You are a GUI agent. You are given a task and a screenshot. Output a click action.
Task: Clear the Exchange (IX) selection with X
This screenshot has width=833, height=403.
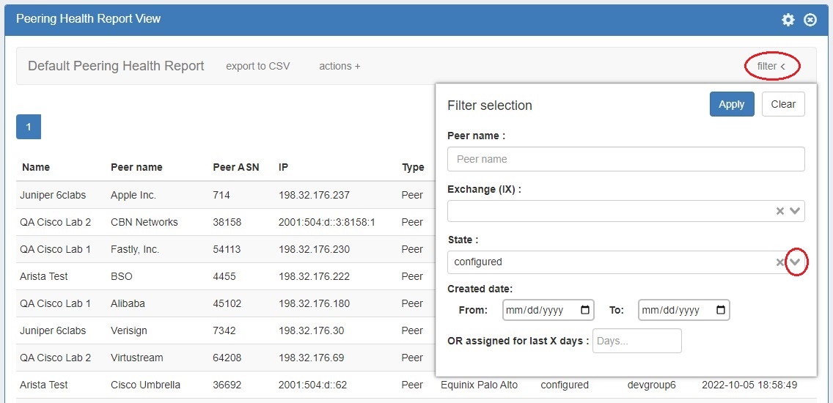(x=780, y=211)
